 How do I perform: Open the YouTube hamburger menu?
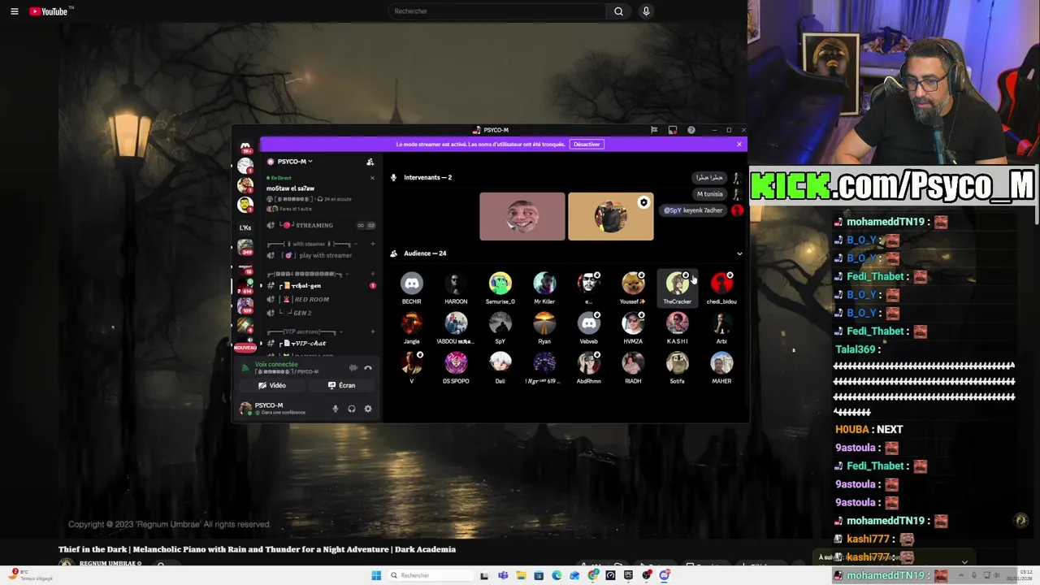(14, 11)
